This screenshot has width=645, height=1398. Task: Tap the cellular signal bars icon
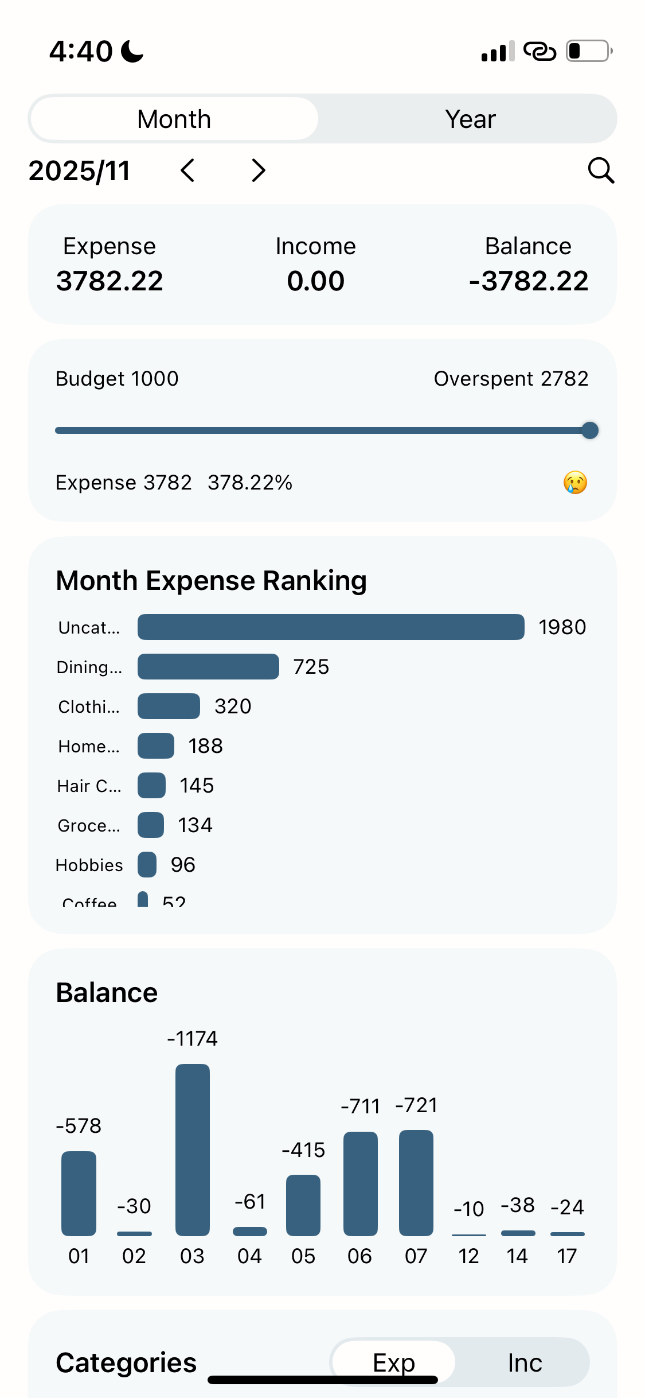click(x=498, y=51)
